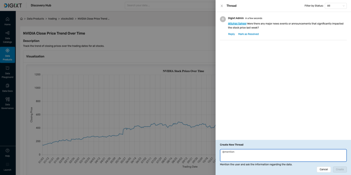The width and height of the screenshot is (351, 175).
Task: Click the stocks360 breadcrumb
Action: tap(67, 19)
